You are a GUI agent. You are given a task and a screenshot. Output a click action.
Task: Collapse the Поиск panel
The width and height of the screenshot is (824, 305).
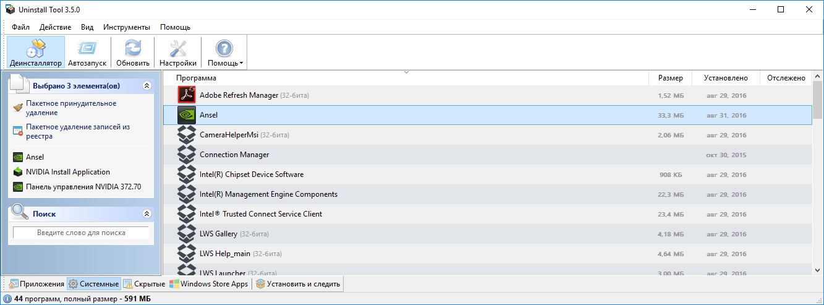coord(147,213)
